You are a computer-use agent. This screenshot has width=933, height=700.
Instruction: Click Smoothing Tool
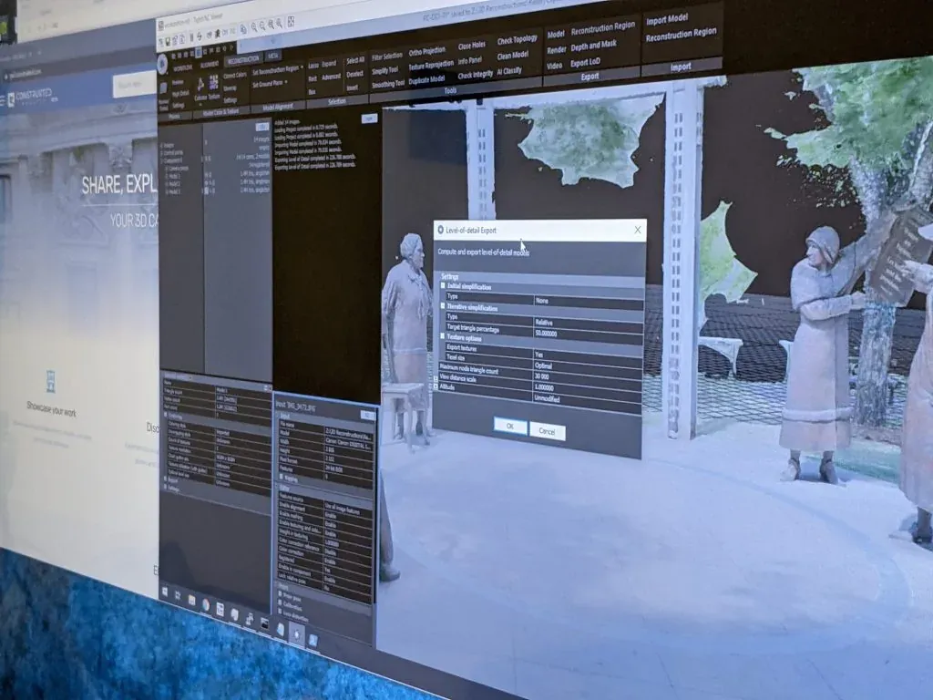[x=388, y=85]
